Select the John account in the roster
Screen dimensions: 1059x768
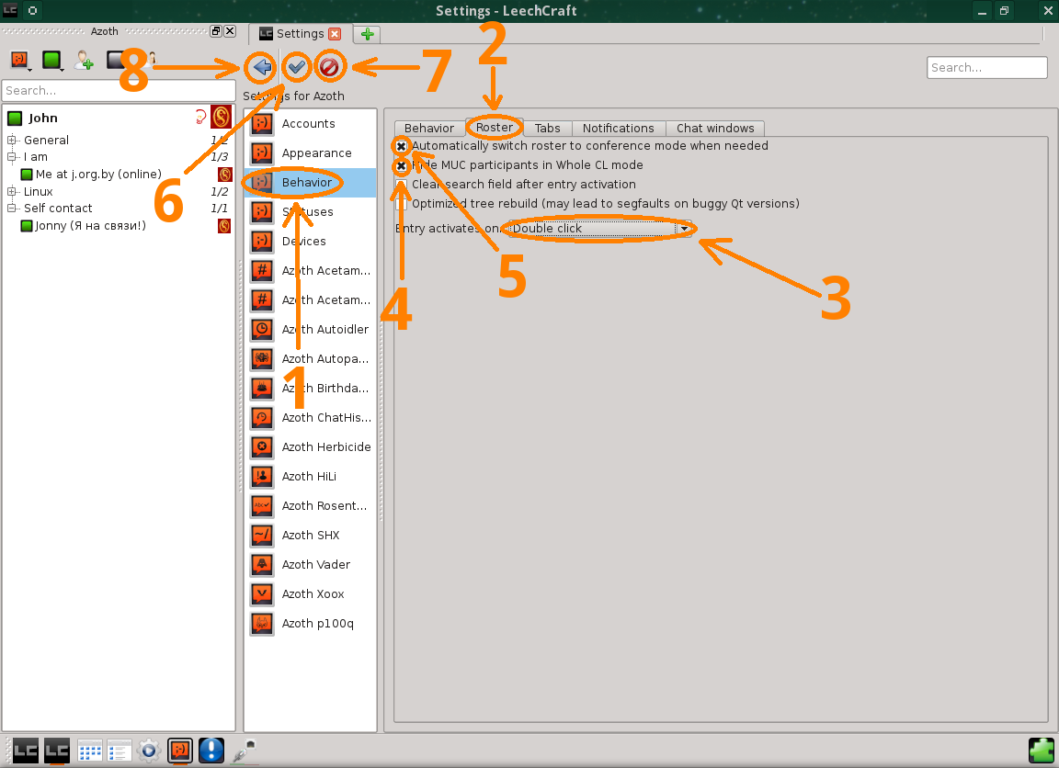click(x=119, y=119)
